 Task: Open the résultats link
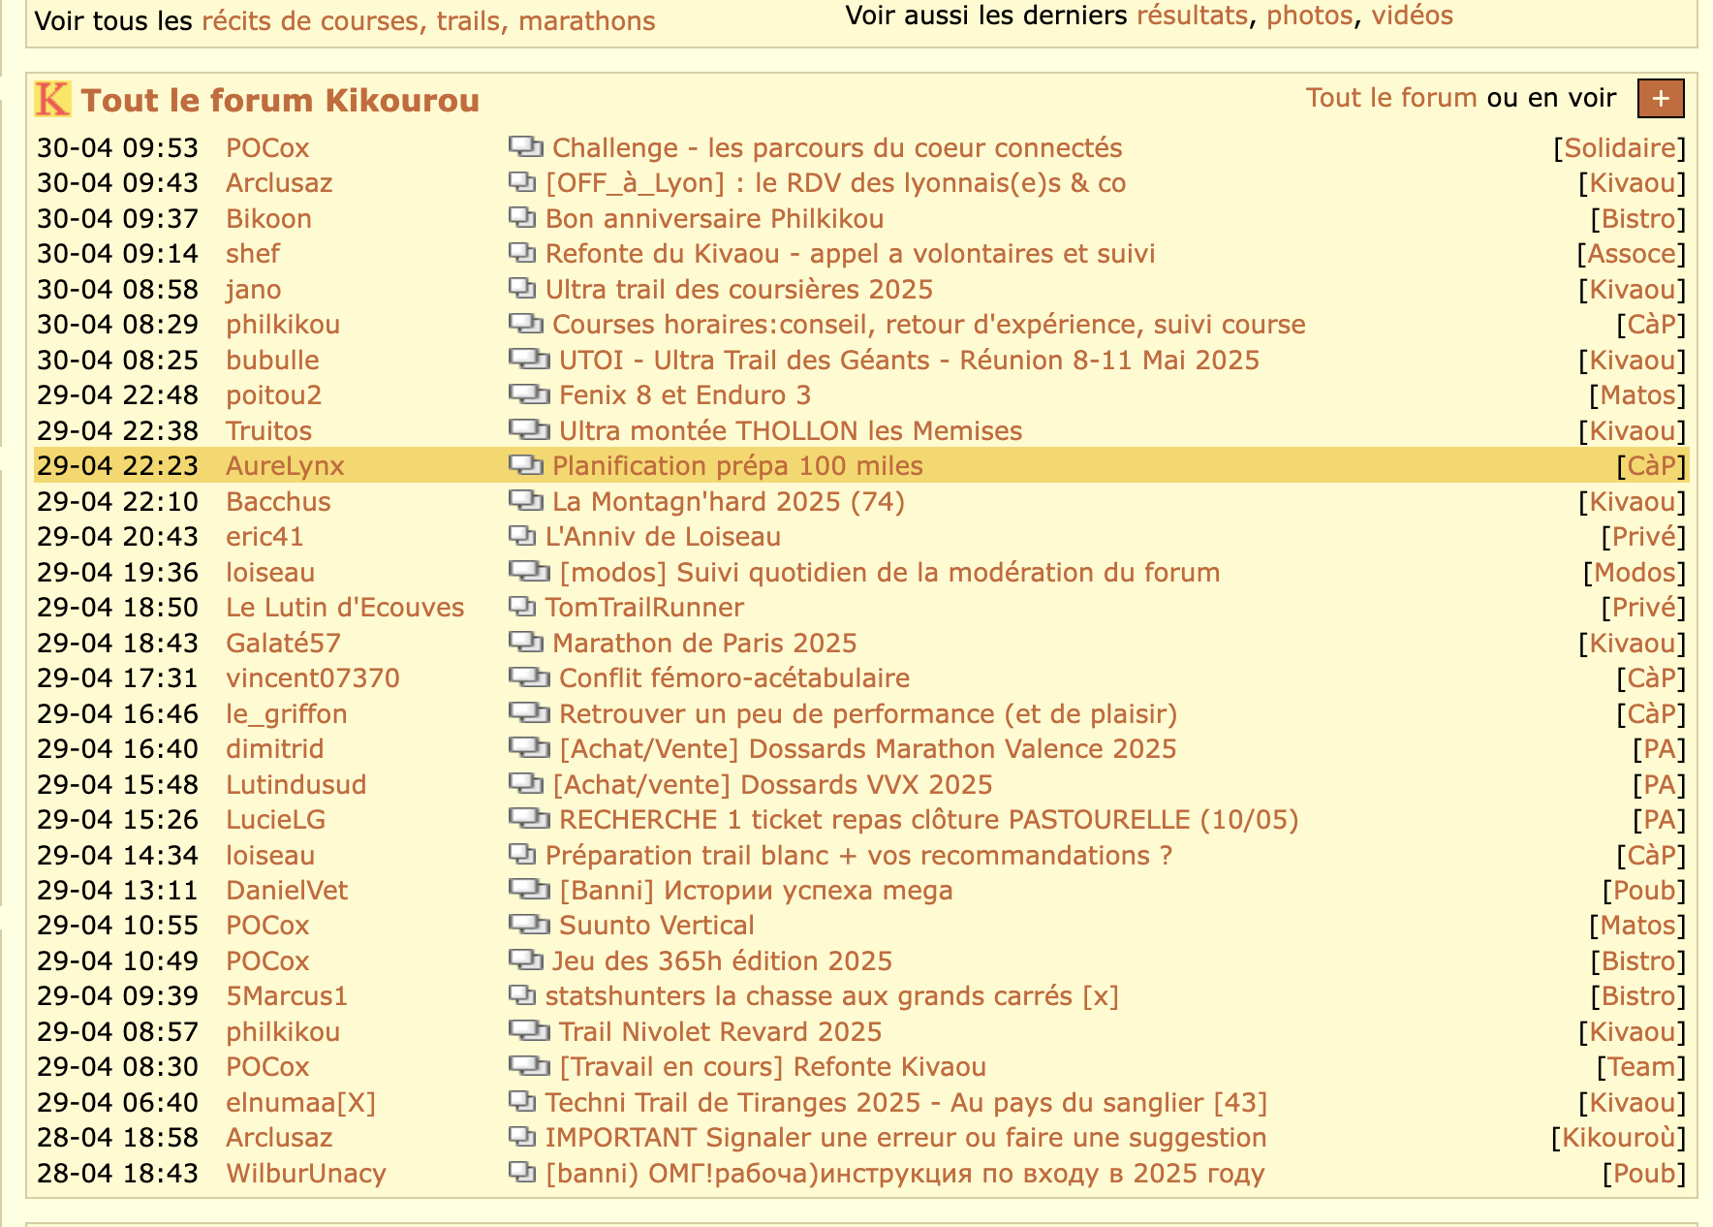click(x=1192, y=16)
